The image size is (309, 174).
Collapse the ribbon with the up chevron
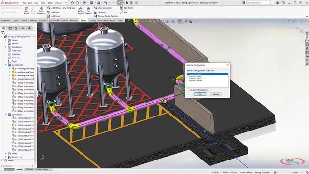tap(307, 17)
